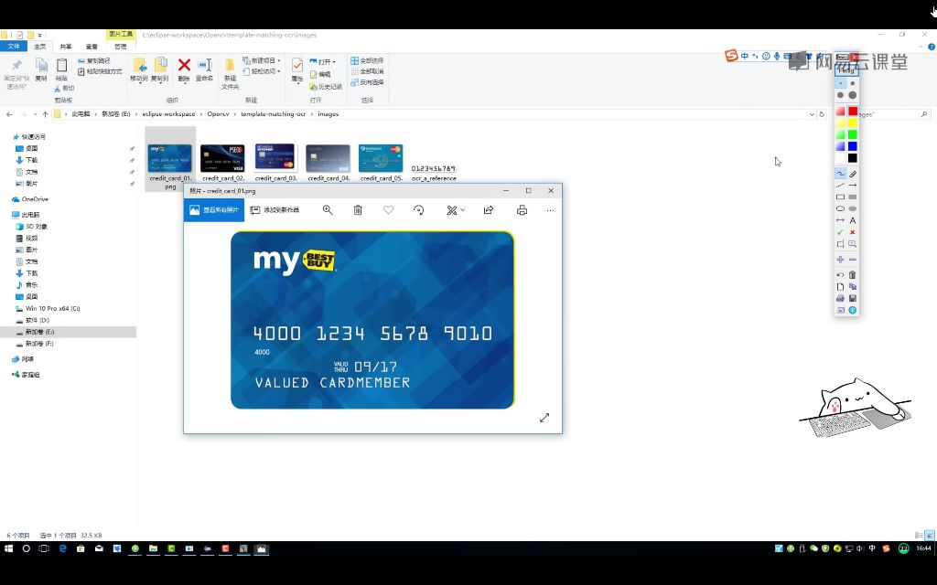Expand the 轻松访问 dropdown
Image resolution: width=937 pixels, height=585 pixels.
[261, 71]
